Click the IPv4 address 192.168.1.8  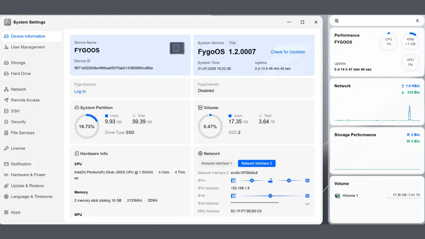coord(240,188)
